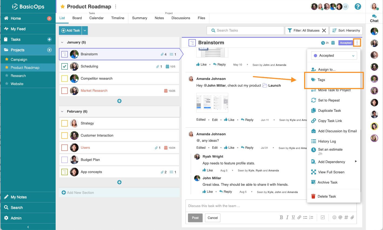Clear the All Statuses filter X

[324, 31]
